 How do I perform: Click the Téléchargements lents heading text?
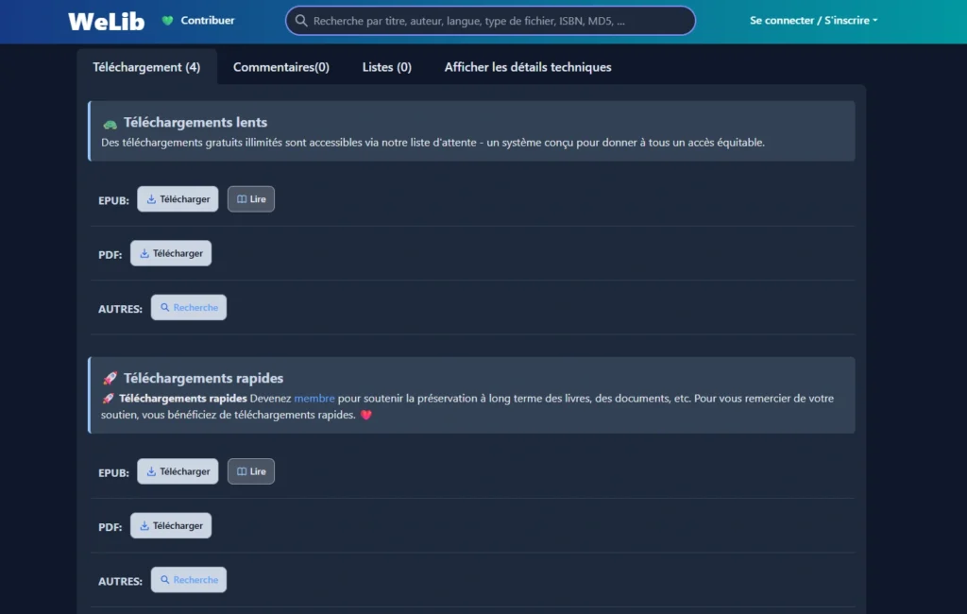coord(195,122)
